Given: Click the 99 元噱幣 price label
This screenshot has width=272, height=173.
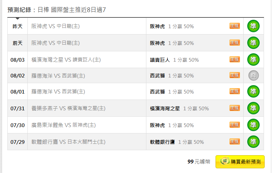Looking at the screenshot, I should coord(199,162).
